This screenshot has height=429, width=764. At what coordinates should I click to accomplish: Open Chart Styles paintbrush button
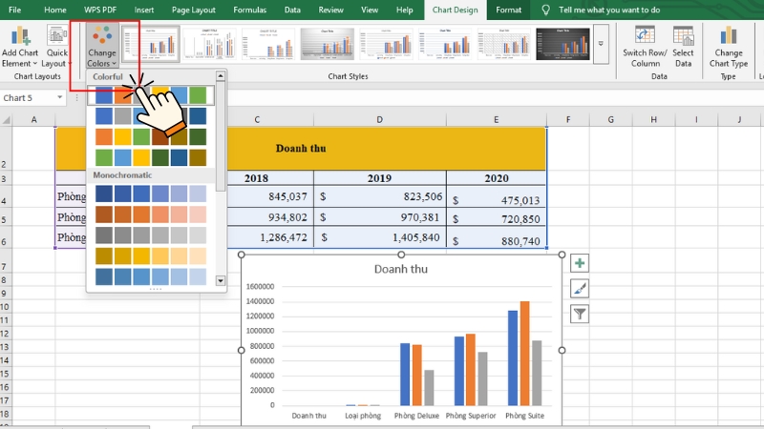pyautogui.click(x=580, y=288)
